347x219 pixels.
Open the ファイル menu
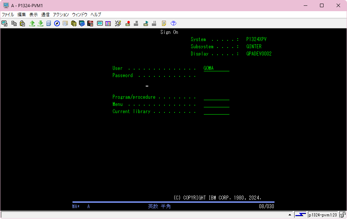click(x=8, y=14)
